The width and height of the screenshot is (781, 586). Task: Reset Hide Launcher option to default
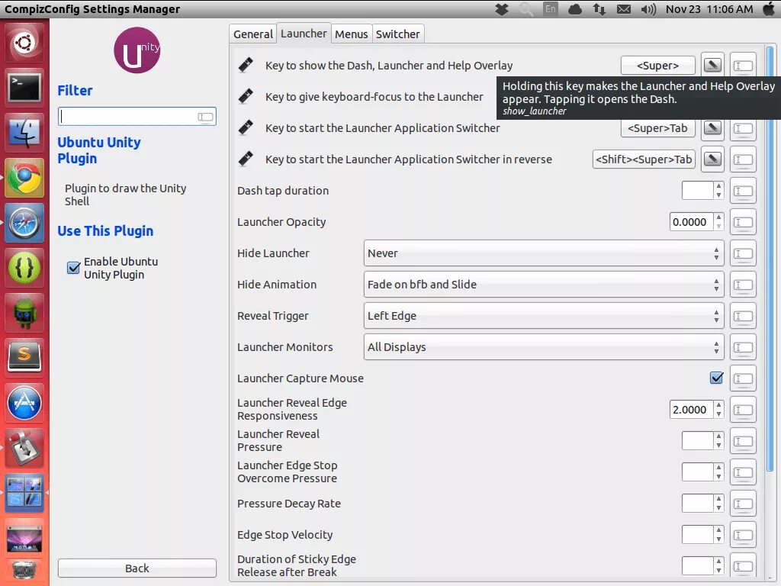point(743,253)
